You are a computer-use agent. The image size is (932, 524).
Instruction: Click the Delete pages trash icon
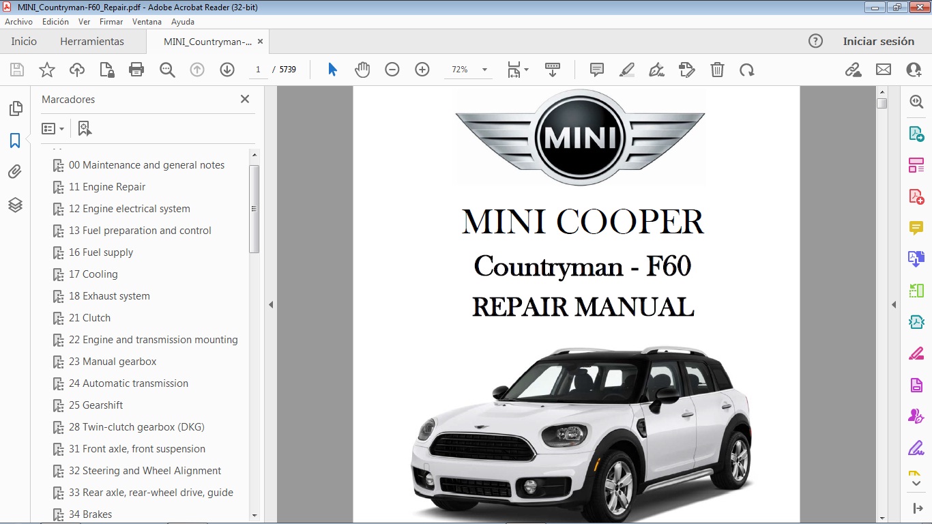pyautogui.click(x=717, y=69)
